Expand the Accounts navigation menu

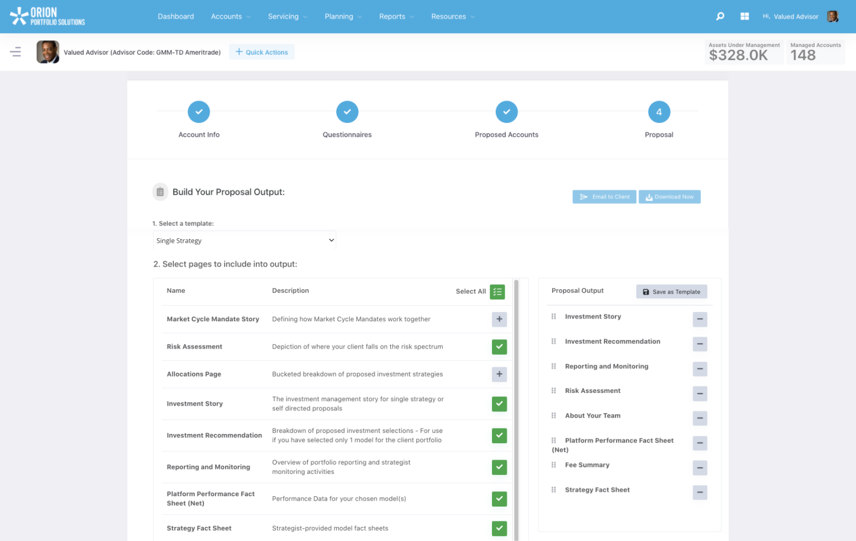tap(231, 16)
